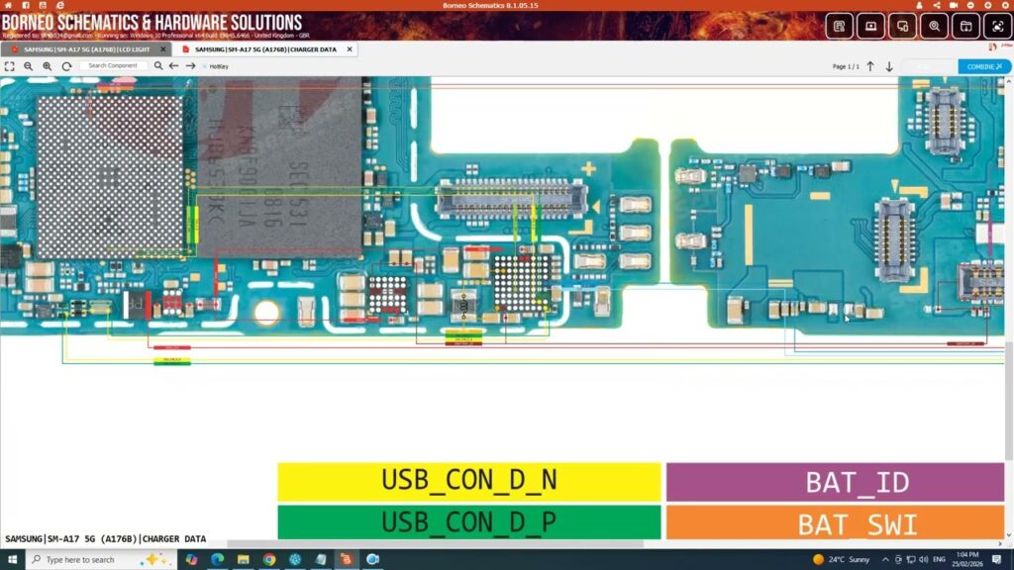Click the rotate/refresh view icon
Image resolution: width=1014 pixels, height=570 pixels.
pos(66,66)
